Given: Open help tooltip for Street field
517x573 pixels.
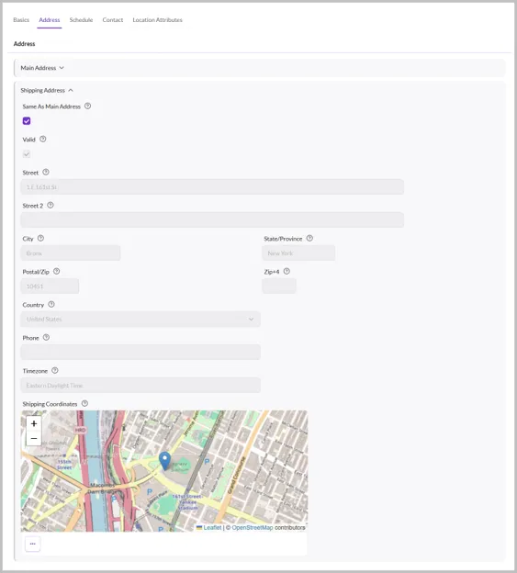Looking at the screenshot, I should (46, 172).
